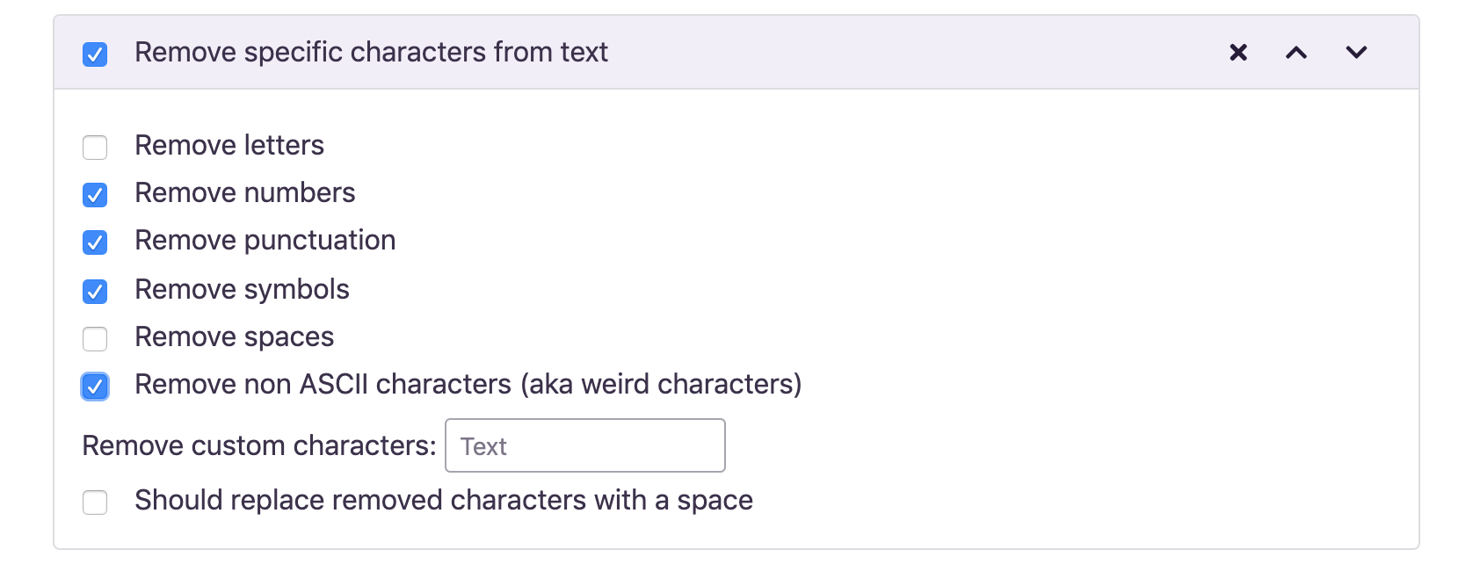Enable replace removed characters with a space
1473x564 pixels.
95,502
